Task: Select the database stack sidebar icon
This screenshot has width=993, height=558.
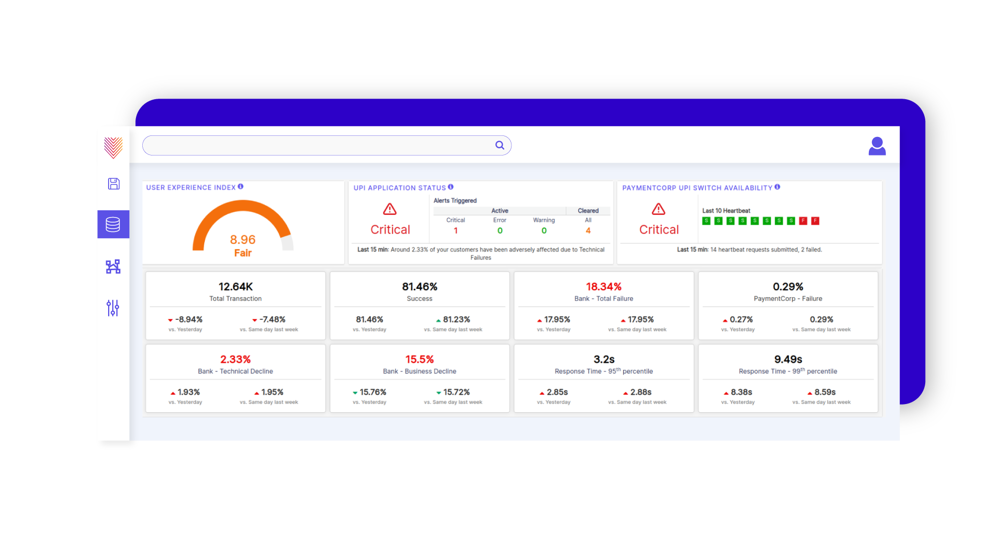Action: (113, 224)
